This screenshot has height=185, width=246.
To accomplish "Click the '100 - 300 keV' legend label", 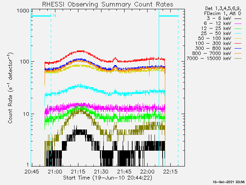I will click(213, 44).
